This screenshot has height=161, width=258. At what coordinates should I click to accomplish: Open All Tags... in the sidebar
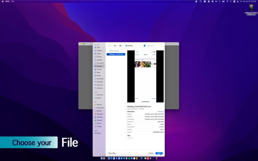pyautogui.click(x=99, y=127)
